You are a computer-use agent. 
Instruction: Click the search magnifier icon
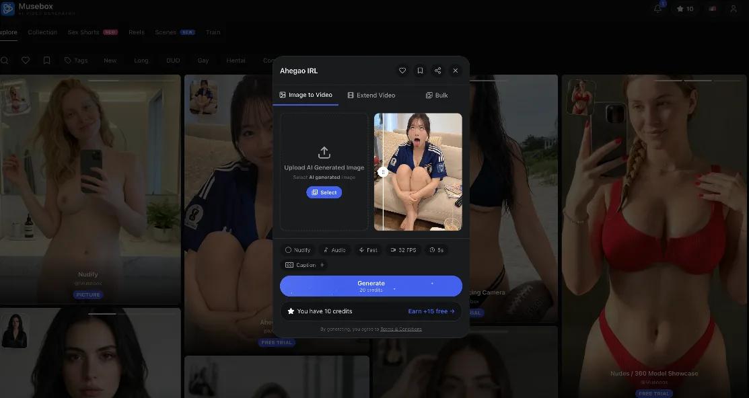[x=4, y=60]
